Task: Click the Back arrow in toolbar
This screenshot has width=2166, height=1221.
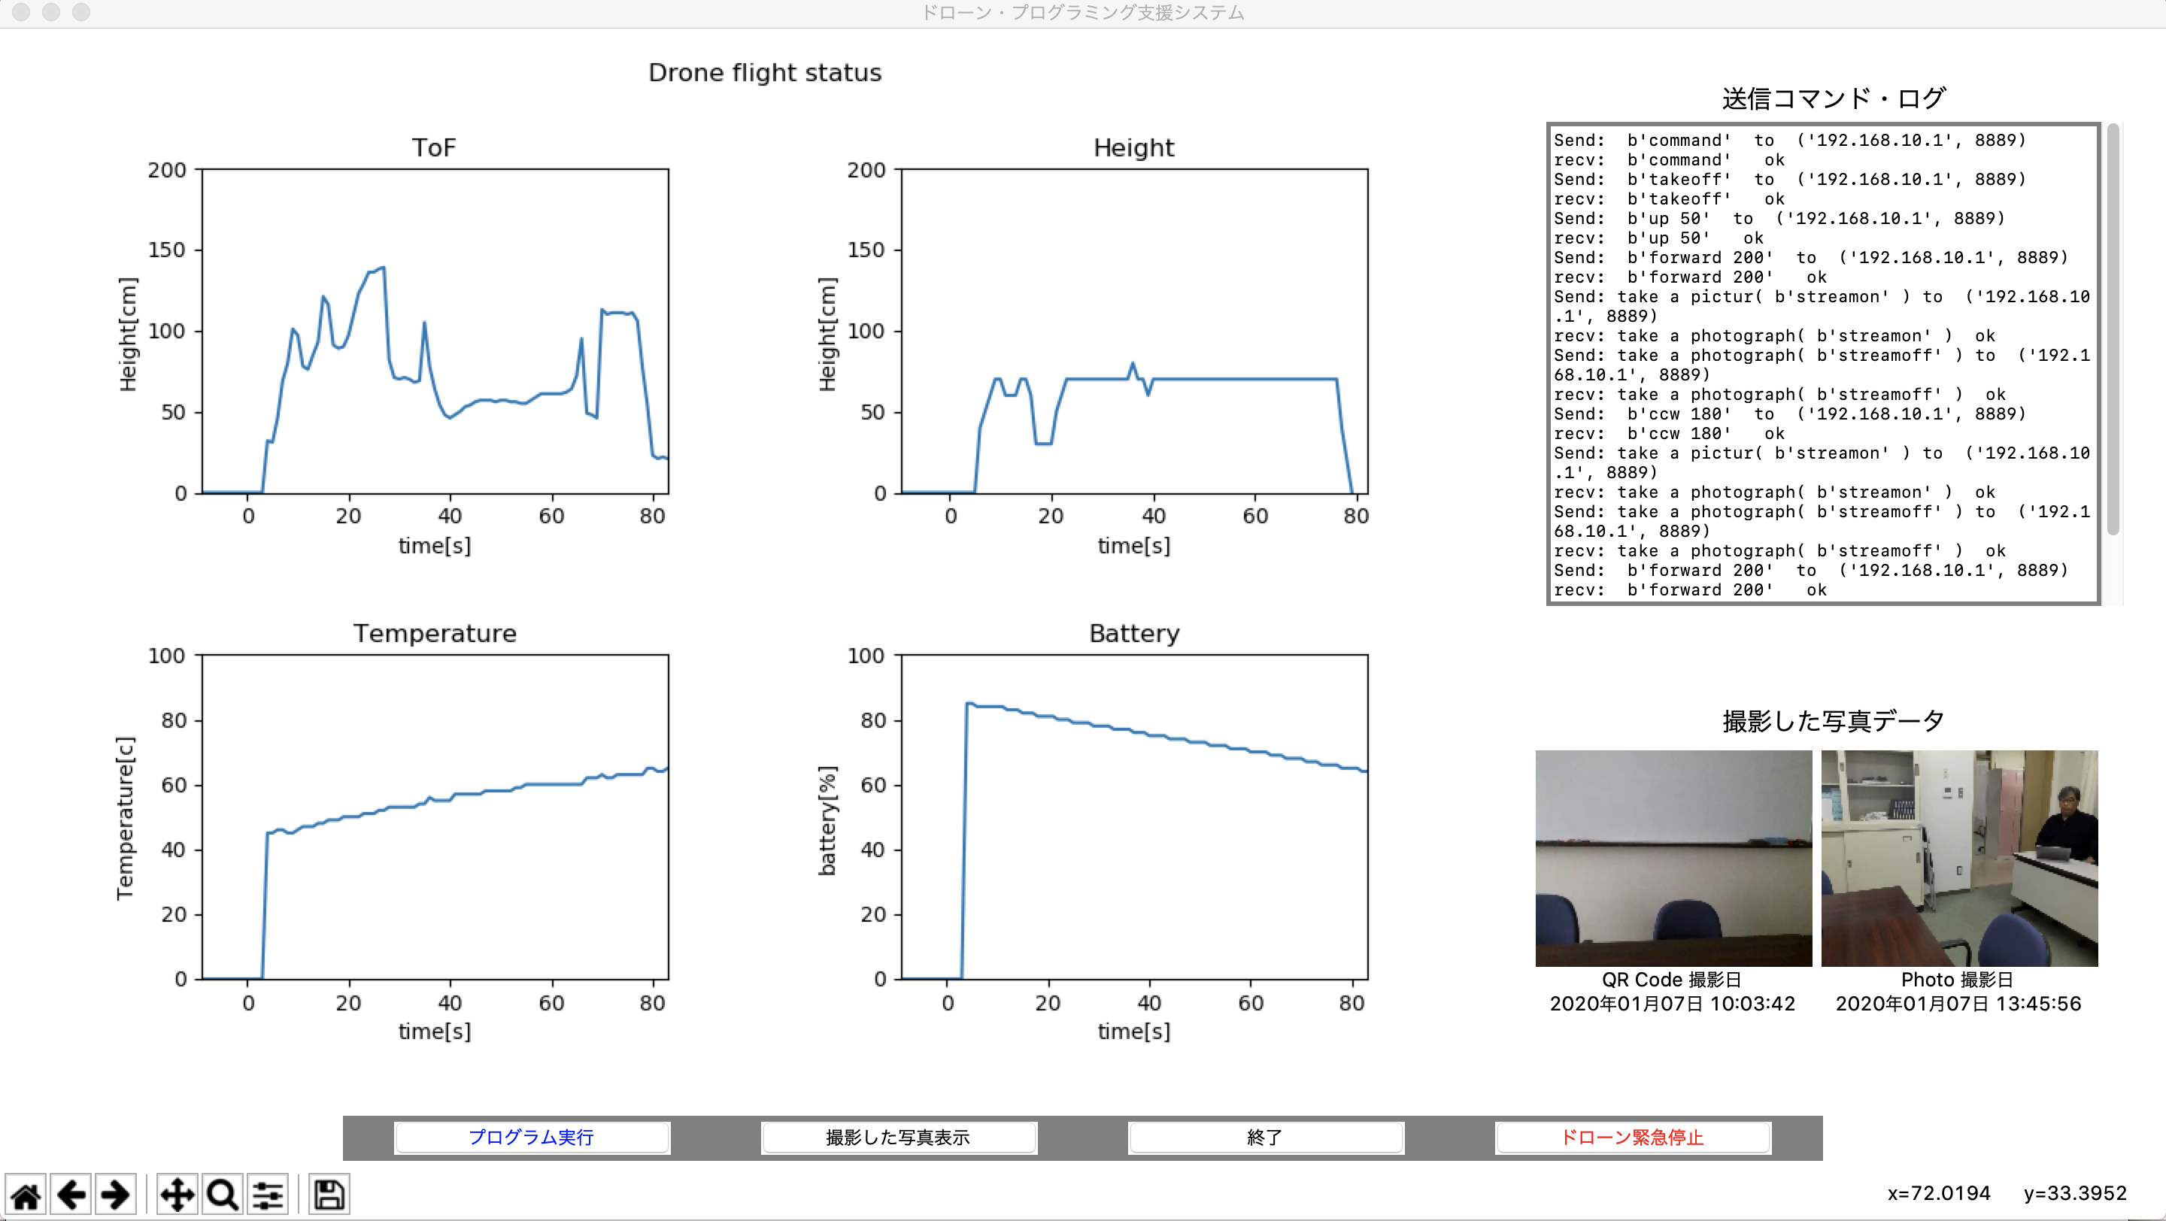Action: point(71,1194)
